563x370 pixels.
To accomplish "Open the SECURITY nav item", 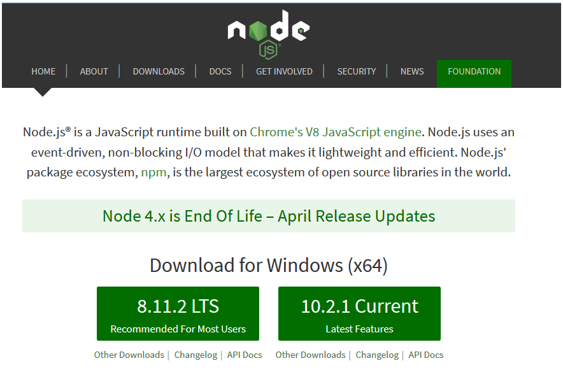I will coord(357,71).
